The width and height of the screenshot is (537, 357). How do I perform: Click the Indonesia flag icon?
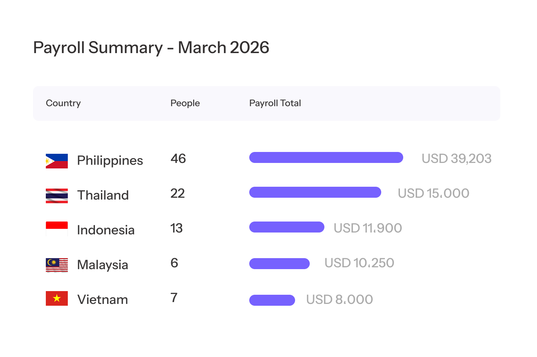[57, 229]
